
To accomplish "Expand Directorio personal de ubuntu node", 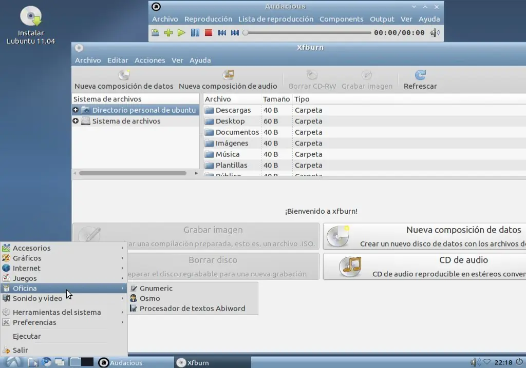I will click(x=76, y=110).
